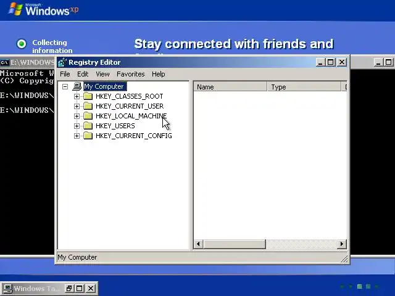395x296 pixels.
Task: Click the 'My Computer' status bar text
Action: (77, 257)
